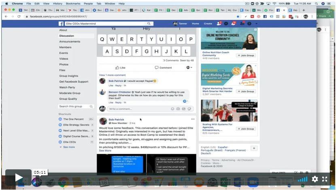Open Group Insights in the sidebar
This screenshot has width=336, height=190.
click(x=68, y=76)
